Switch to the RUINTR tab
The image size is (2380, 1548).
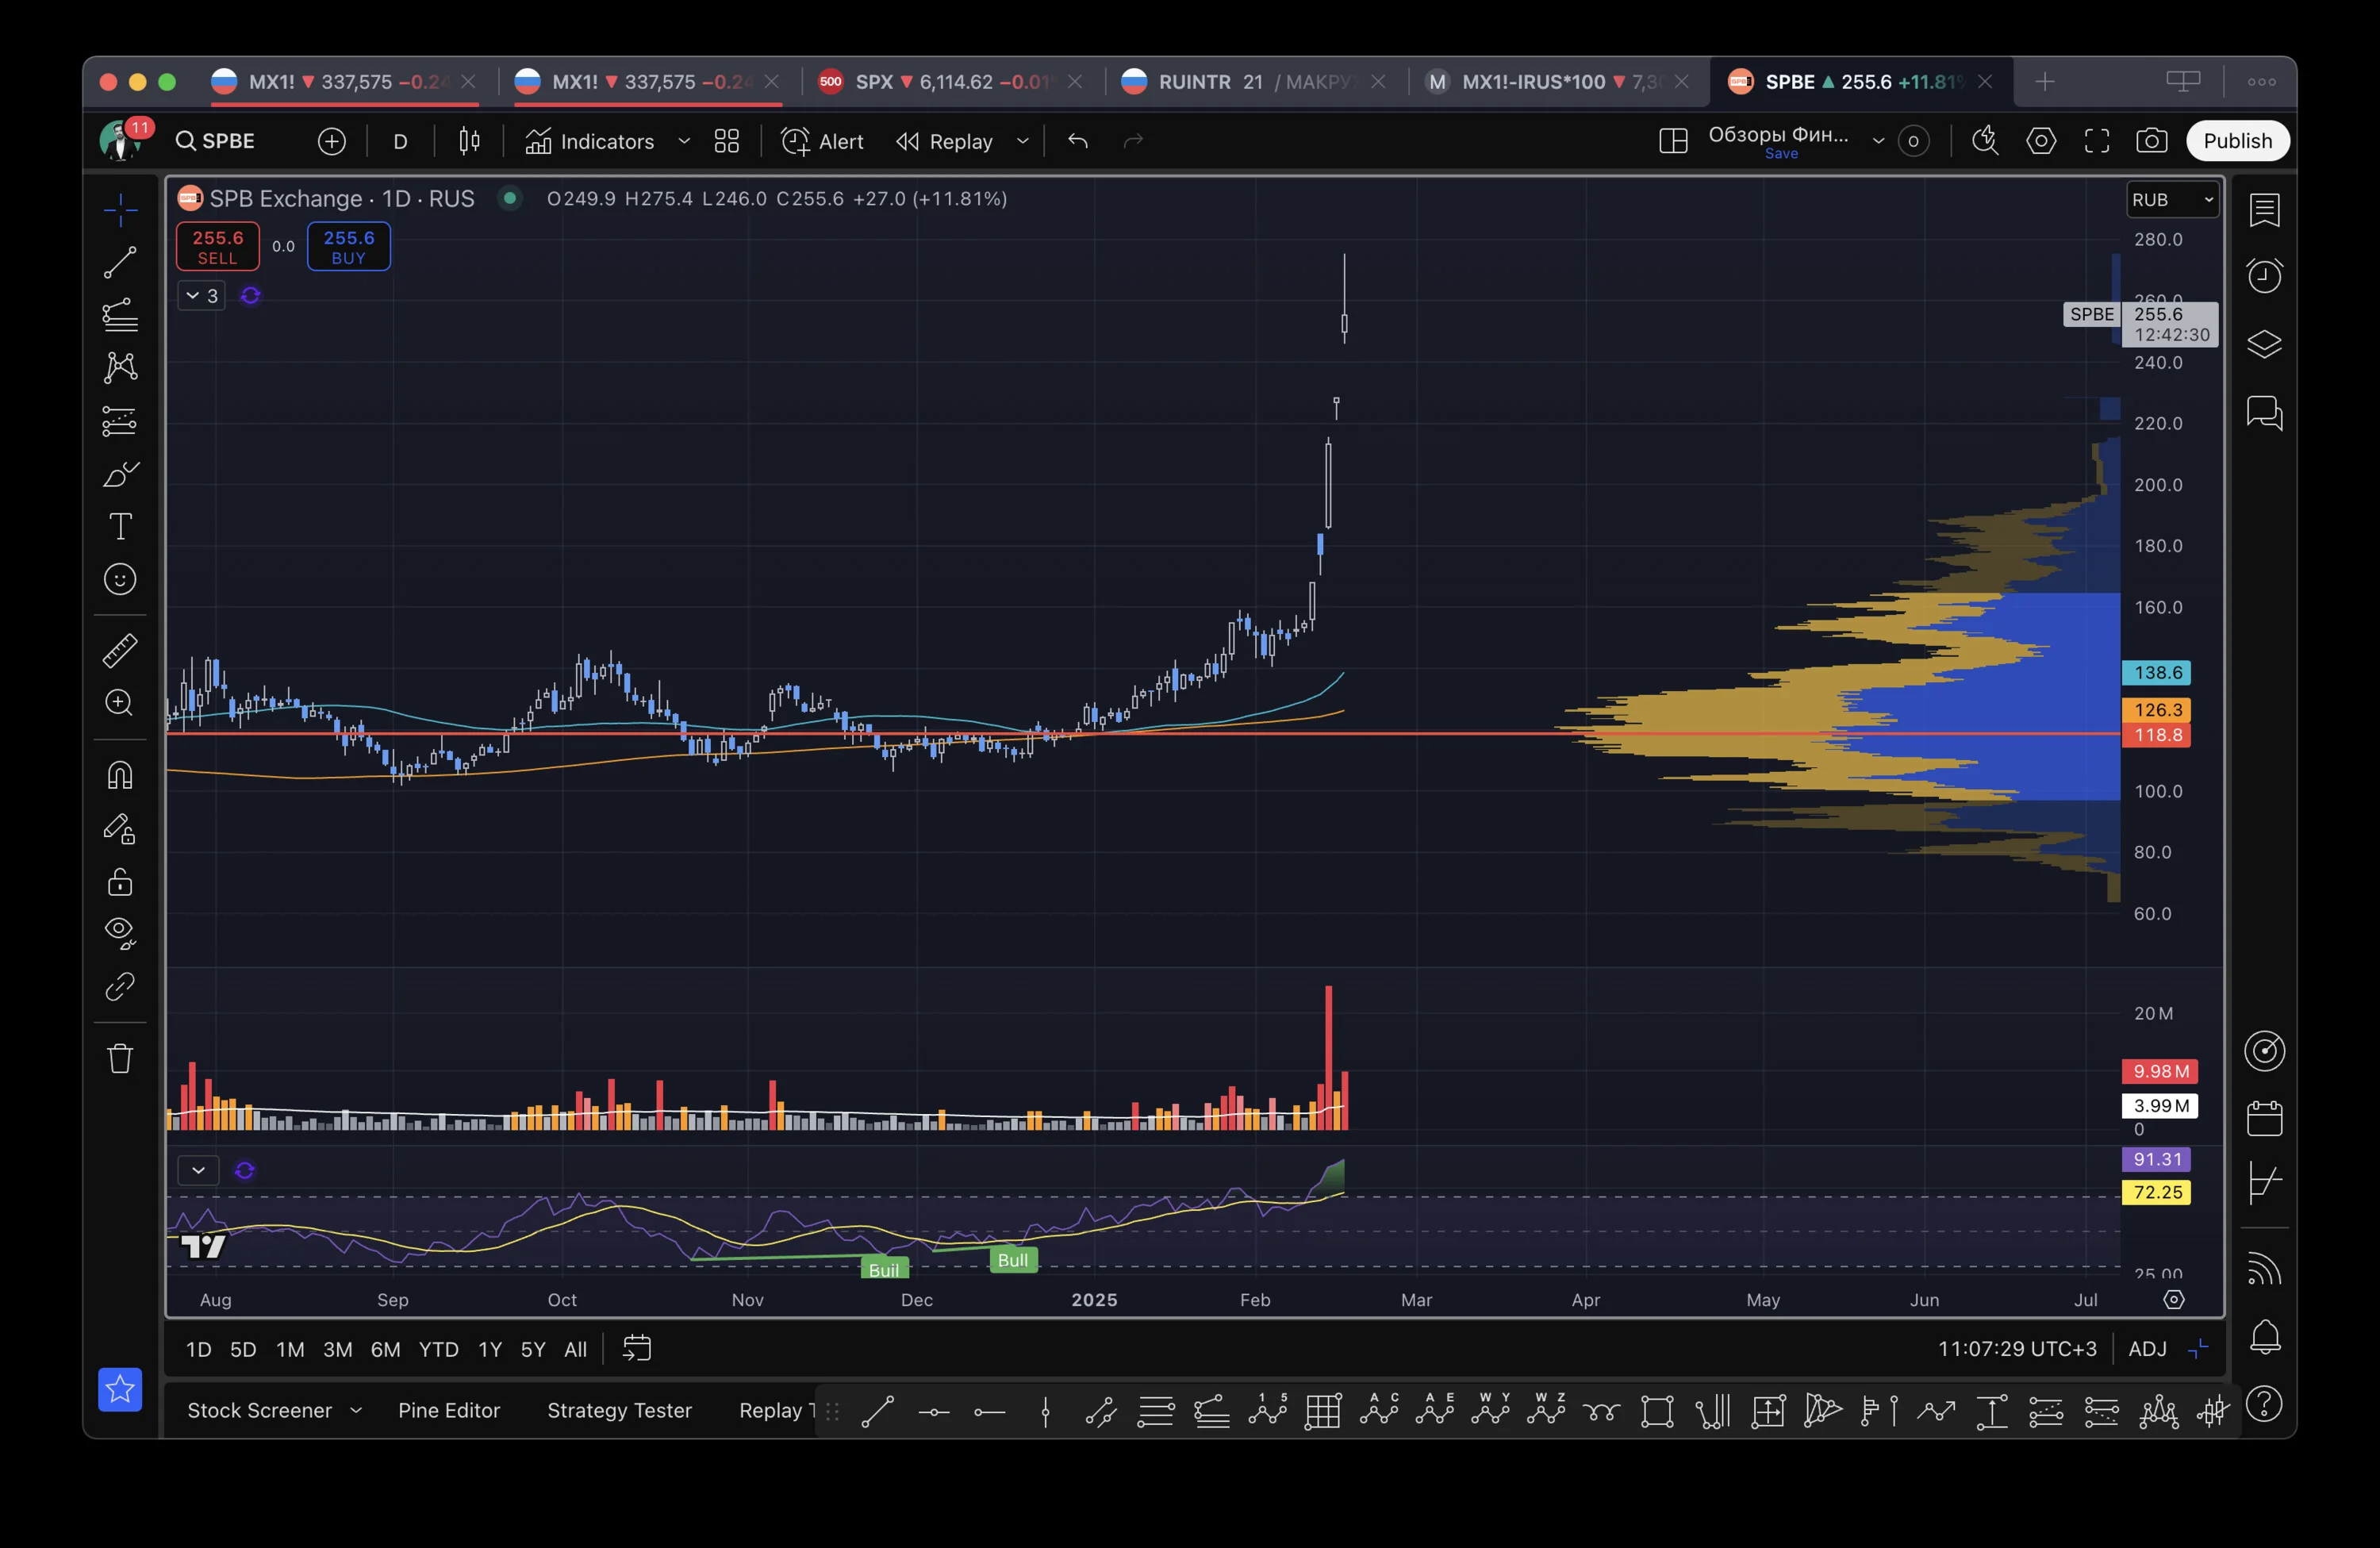coord(1256,82)
